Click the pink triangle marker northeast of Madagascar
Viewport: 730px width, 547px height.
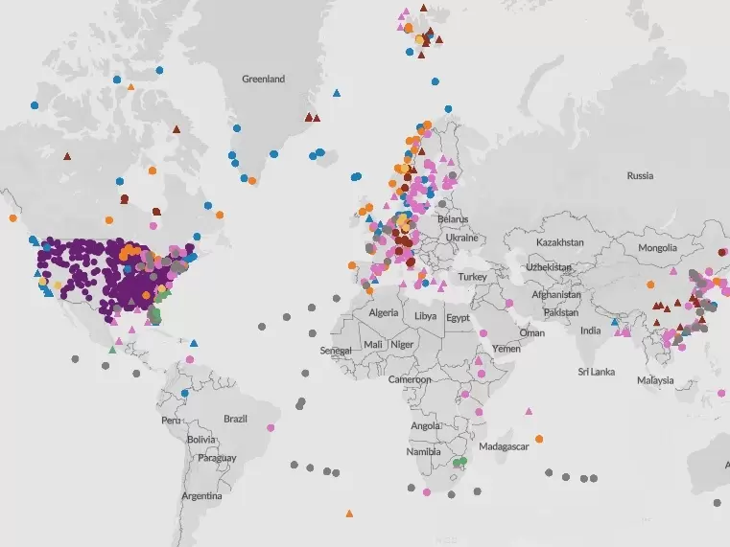point(529,411)
